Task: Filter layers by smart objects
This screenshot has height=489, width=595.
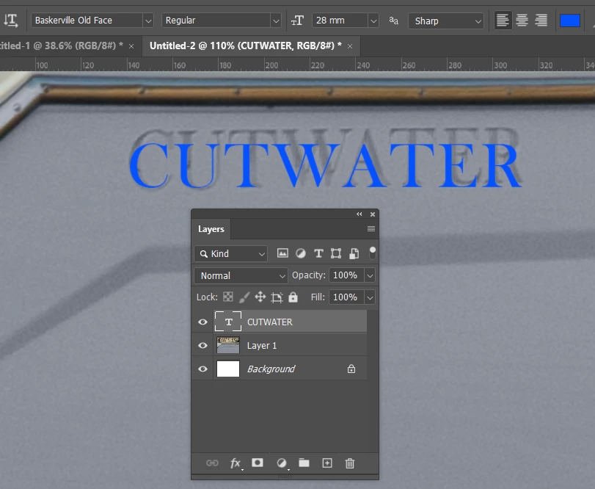Action: tap(354, 253)
